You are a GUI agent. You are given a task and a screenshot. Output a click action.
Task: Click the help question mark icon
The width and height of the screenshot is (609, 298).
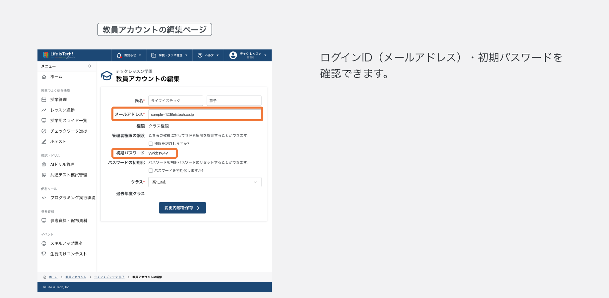pyautogui.click(x=200, y=55)
